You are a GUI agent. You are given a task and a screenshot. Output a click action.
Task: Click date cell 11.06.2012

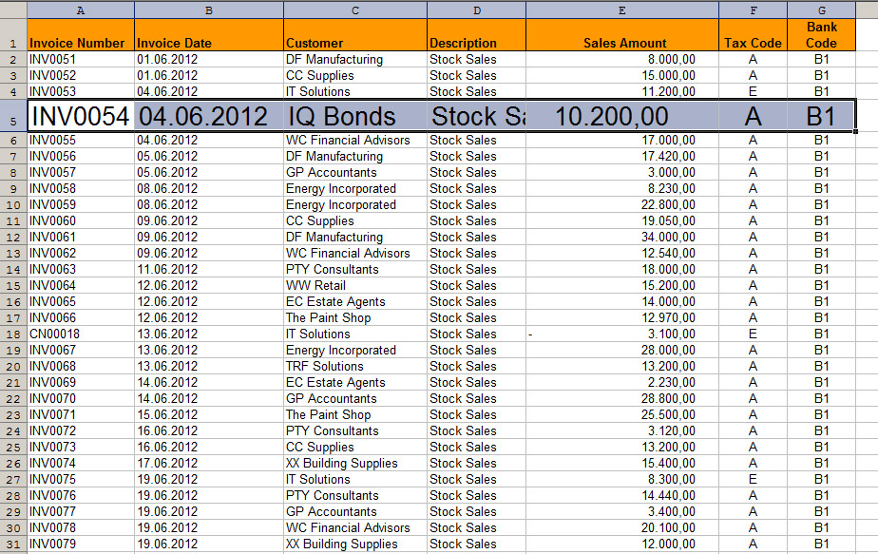[209, 270]
